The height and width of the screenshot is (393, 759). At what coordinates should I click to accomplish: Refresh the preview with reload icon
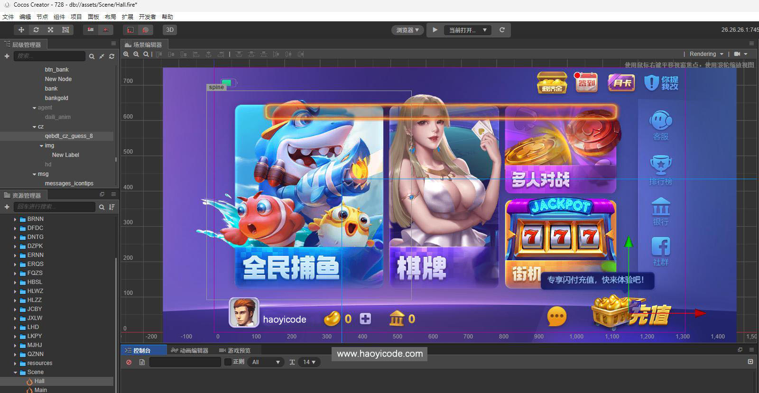[502, 30]
